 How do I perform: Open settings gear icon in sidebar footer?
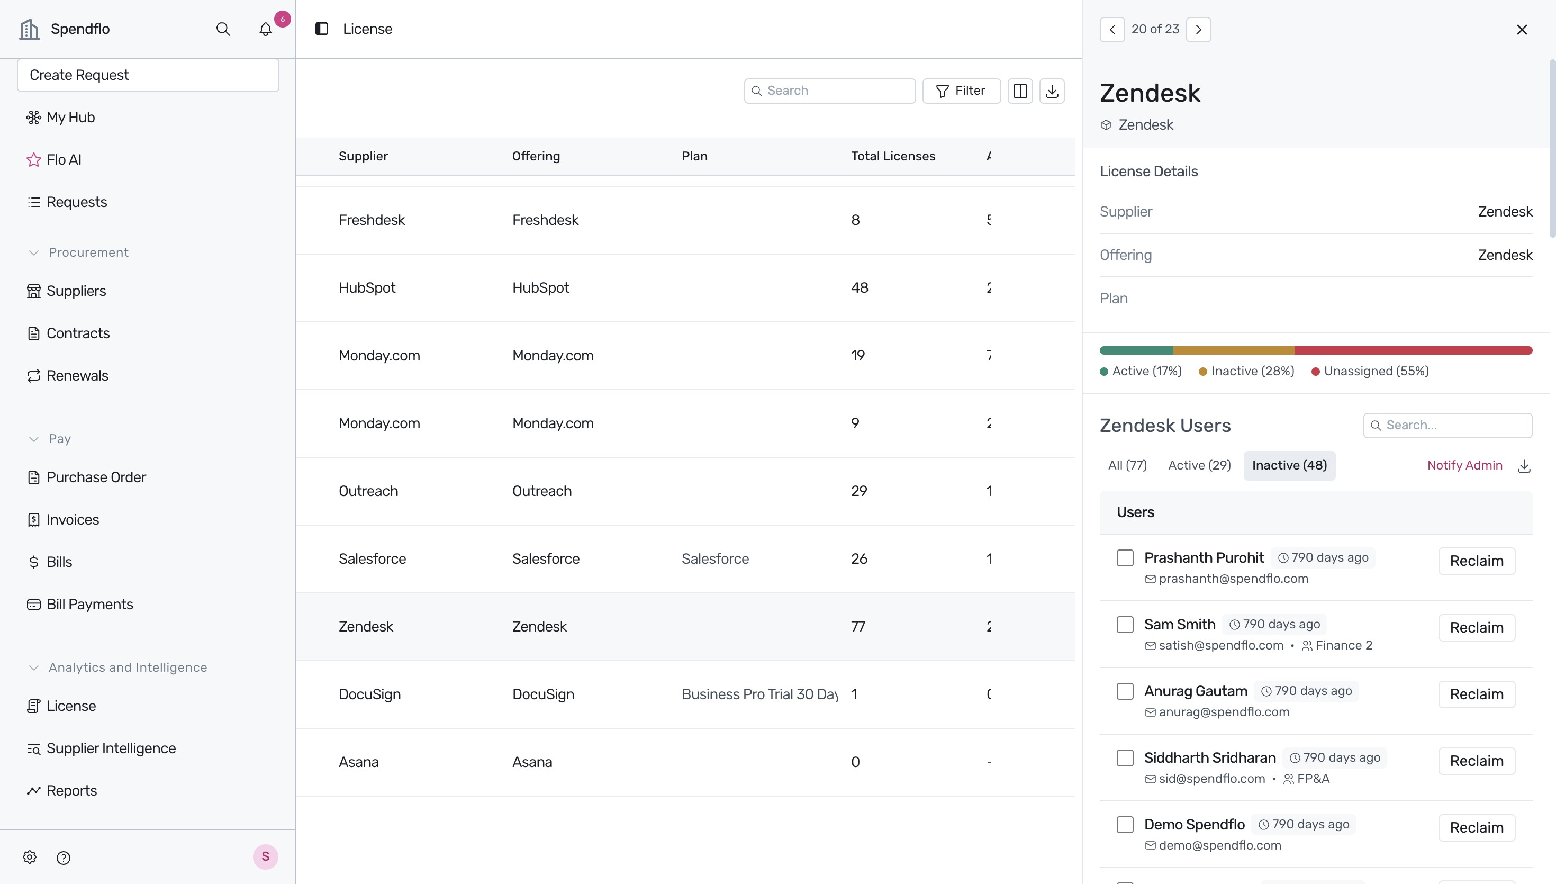coord(30,856)
